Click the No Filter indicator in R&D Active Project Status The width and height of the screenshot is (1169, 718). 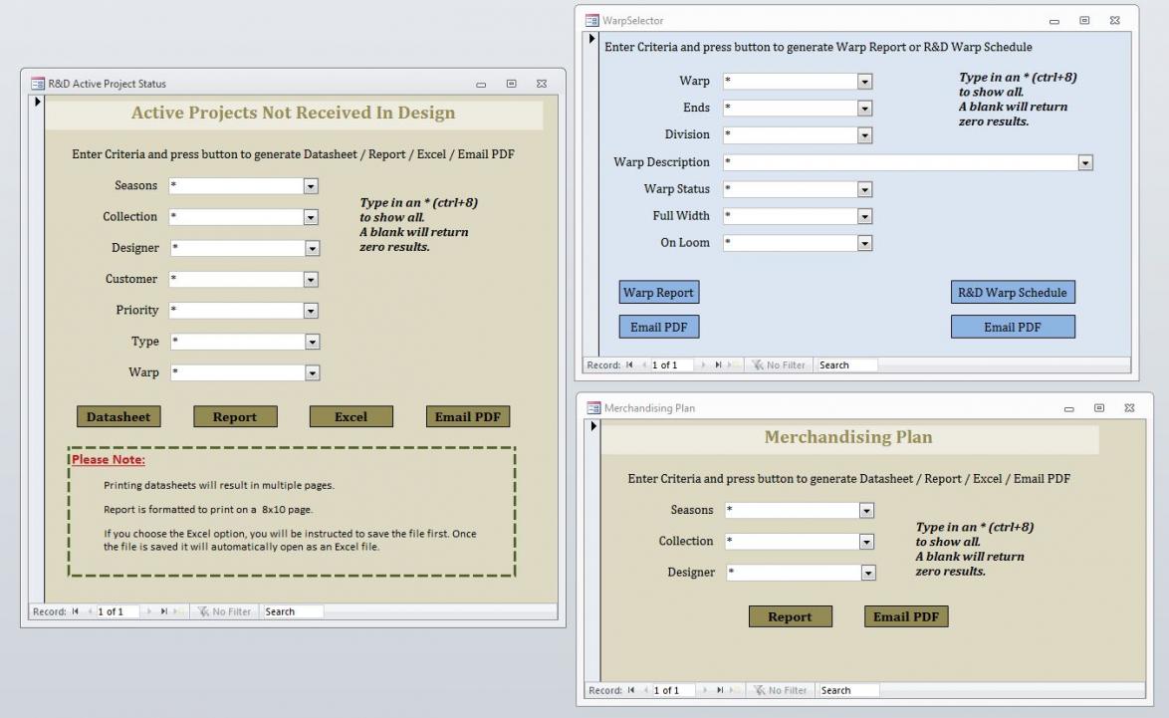tap(224, 611)
